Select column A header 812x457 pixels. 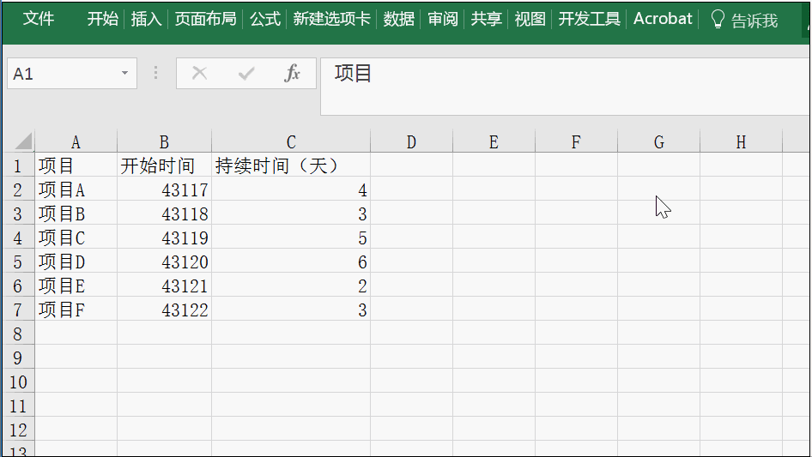(x=76, y=141)
